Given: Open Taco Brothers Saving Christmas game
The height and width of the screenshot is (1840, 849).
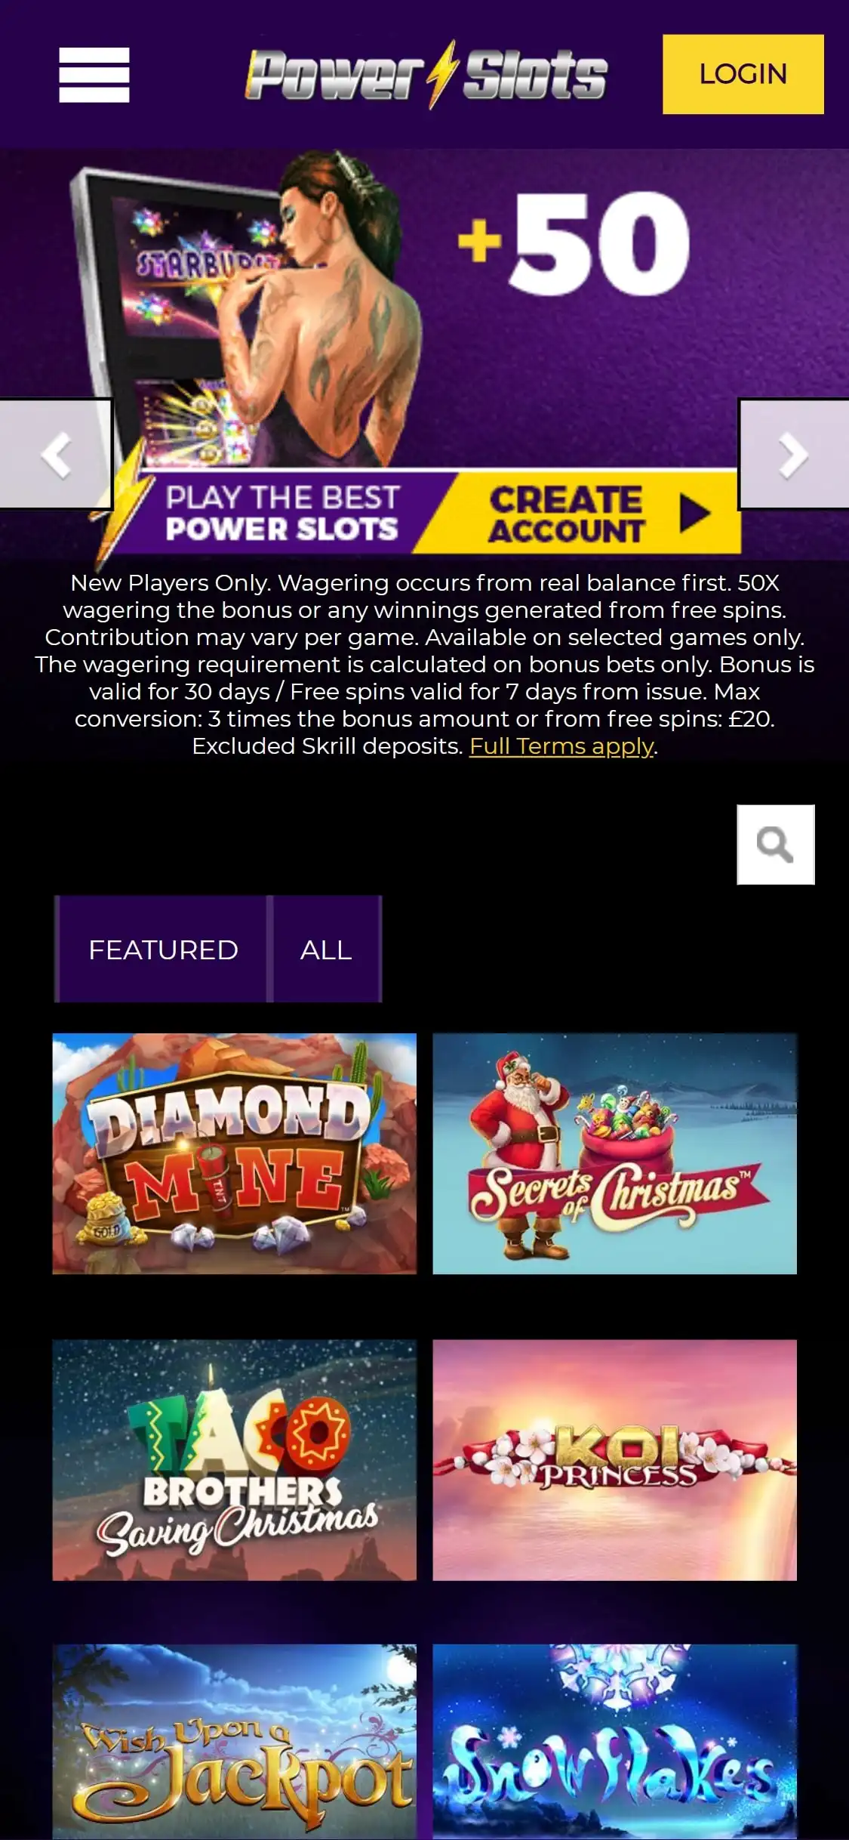Looking at the screenshot, I should (234, 1460).
